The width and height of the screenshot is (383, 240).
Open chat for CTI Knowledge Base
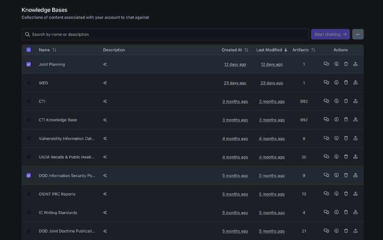[x=326, y=120]
